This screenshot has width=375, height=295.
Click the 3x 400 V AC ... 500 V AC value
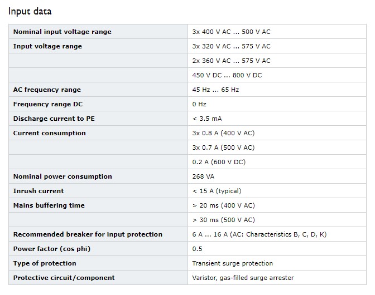tap(231, 32)
